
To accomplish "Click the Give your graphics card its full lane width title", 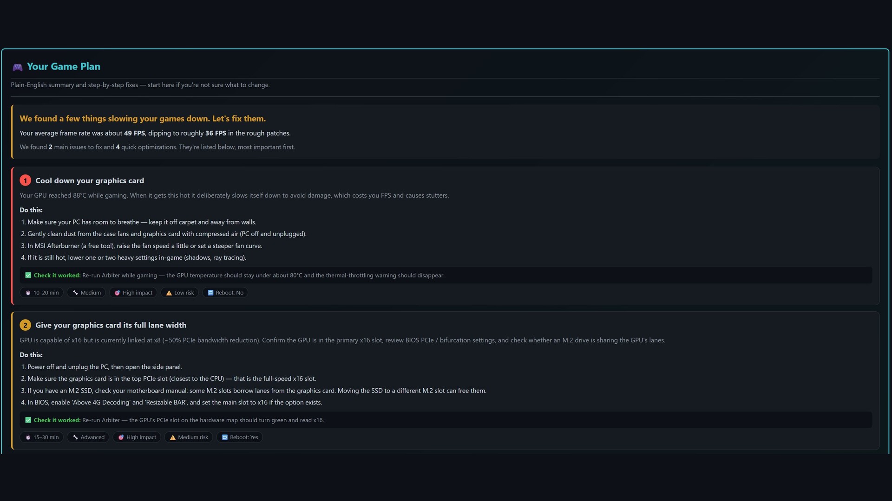I will (x=111, y=325).
